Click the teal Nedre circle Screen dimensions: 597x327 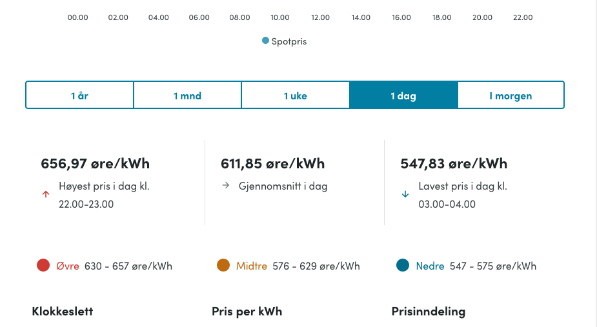[x=403, y=265]
